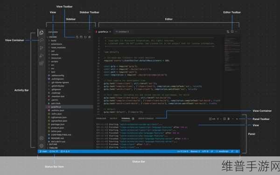Viewport: 280px width, 175px height.
Task: Open the Run and Debug view
Action: point(42,56)
